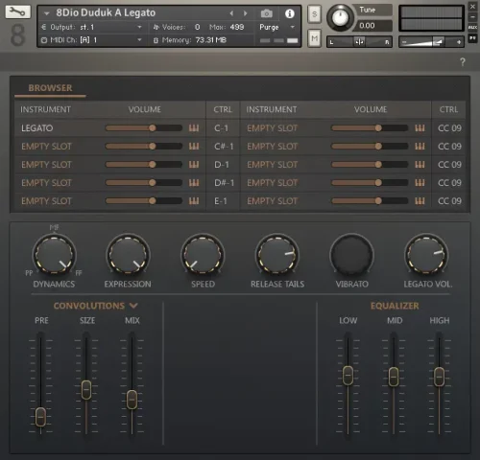Click first EMPTY SLOT in right column
The width and height of the screenshot is (480, 460).
[273, 128]
